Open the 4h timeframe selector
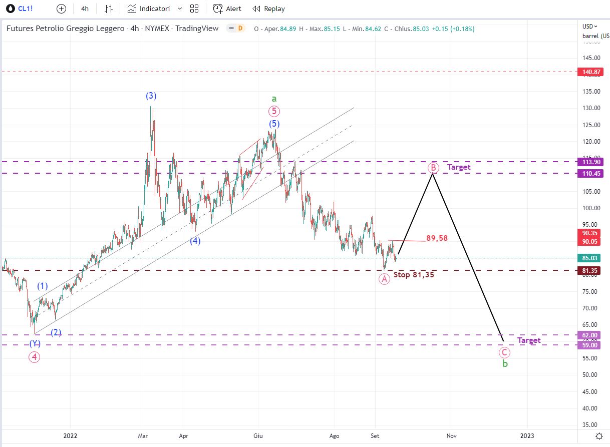This screenshot has height=447, width=610. click(85, 9)
